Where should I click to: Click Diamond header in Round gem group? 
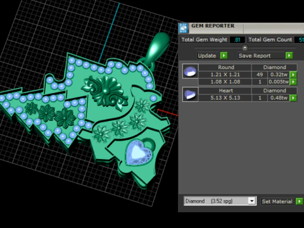tap(274, 67)
